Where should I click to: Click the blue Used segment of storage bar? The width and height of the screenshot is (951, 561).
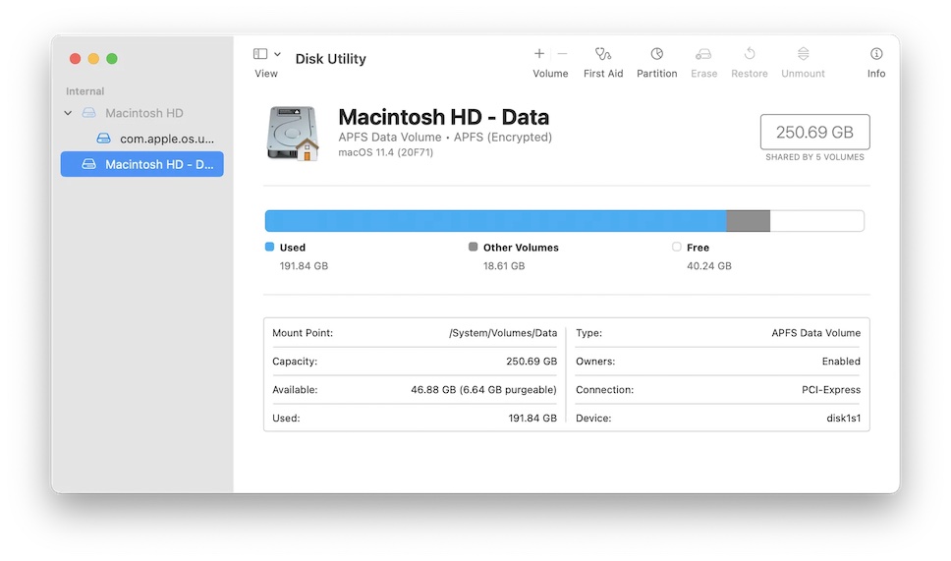[x=495, y=221]
